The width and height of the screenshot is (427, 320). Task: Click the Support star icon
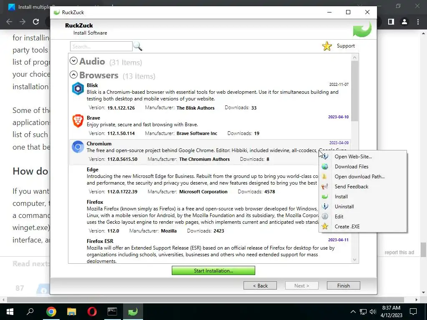[x=327, y=46]
